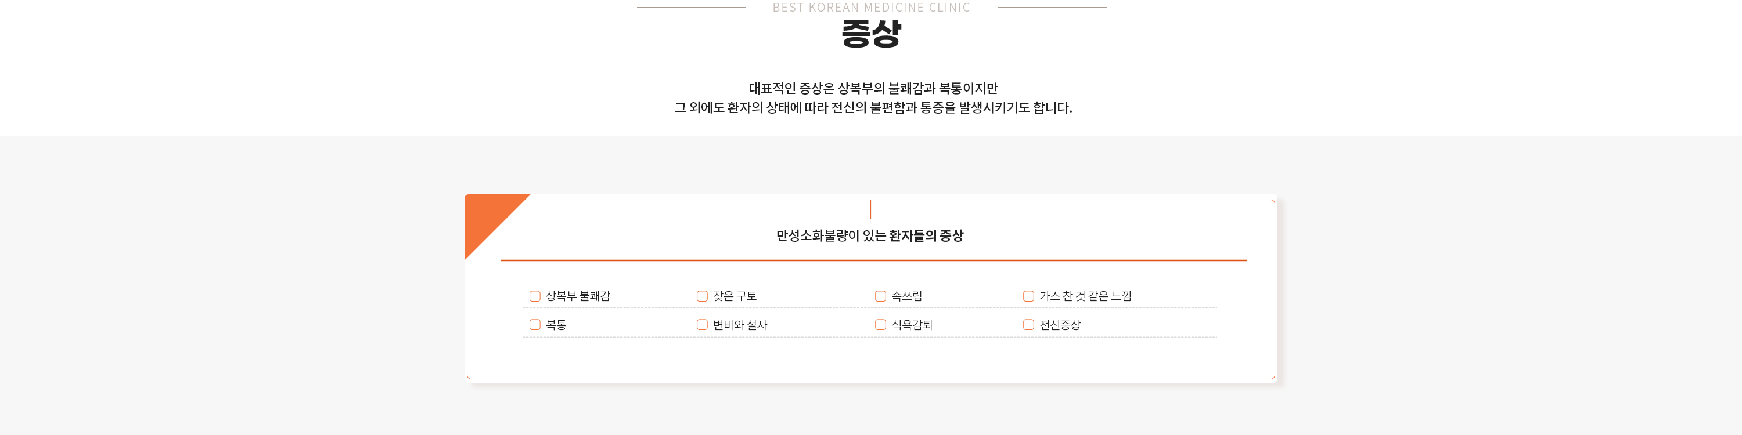Tick the 속쓰림 checkbox
This screenshot has height=435, width=1742.
coord(880,296)
